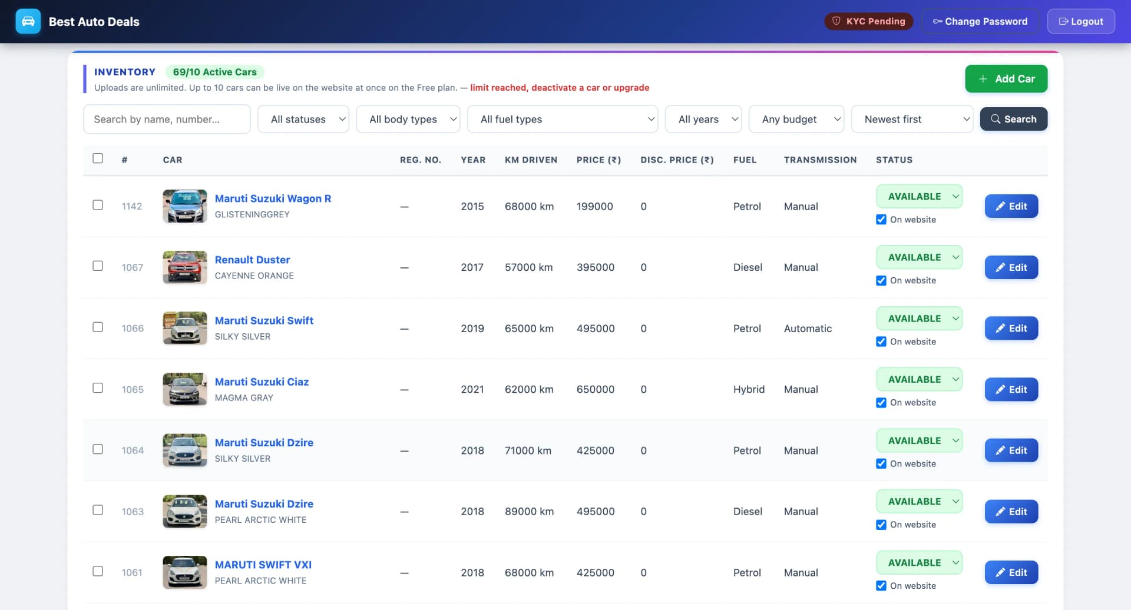The width and height of the screenshot is (1131, 610).
Task: Open the pearl arctic white Maruti Suzuki Dzire link
Action: click(x=264, y=504)
